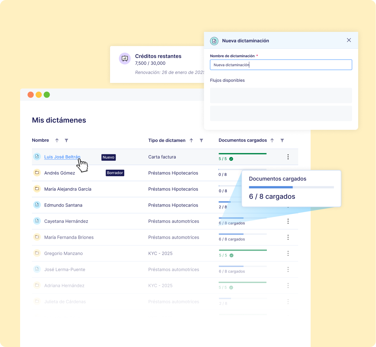The image size is (376, 347).
Task: Open the actions menu on María Fernanda Briones row
Action: [x=288, y=237]
